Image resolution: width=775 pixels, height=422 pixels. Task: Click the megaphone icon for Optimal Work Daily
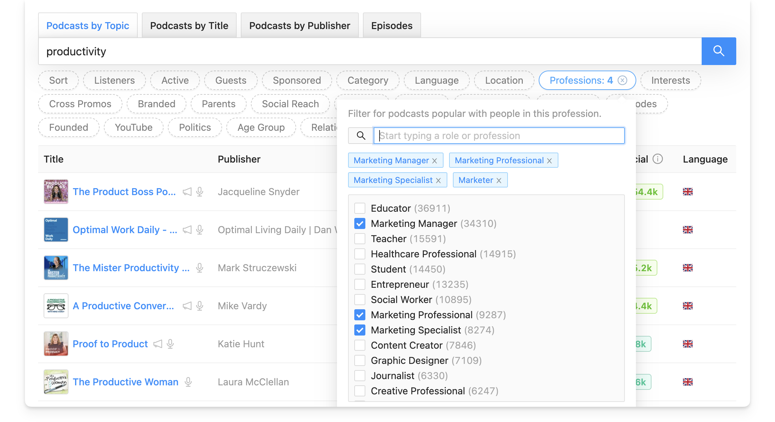187,230
